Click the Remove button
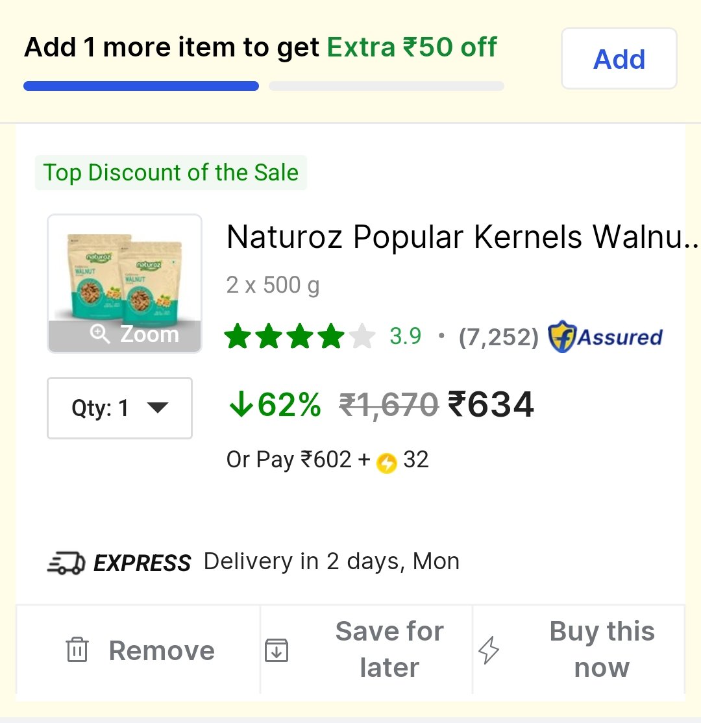The image size is (701, 723). pos(138,650)
